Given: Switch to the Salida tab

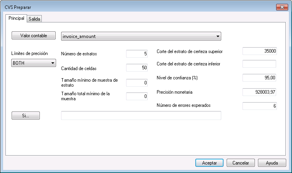Looking at the screenshot, I should pos(34,19).
